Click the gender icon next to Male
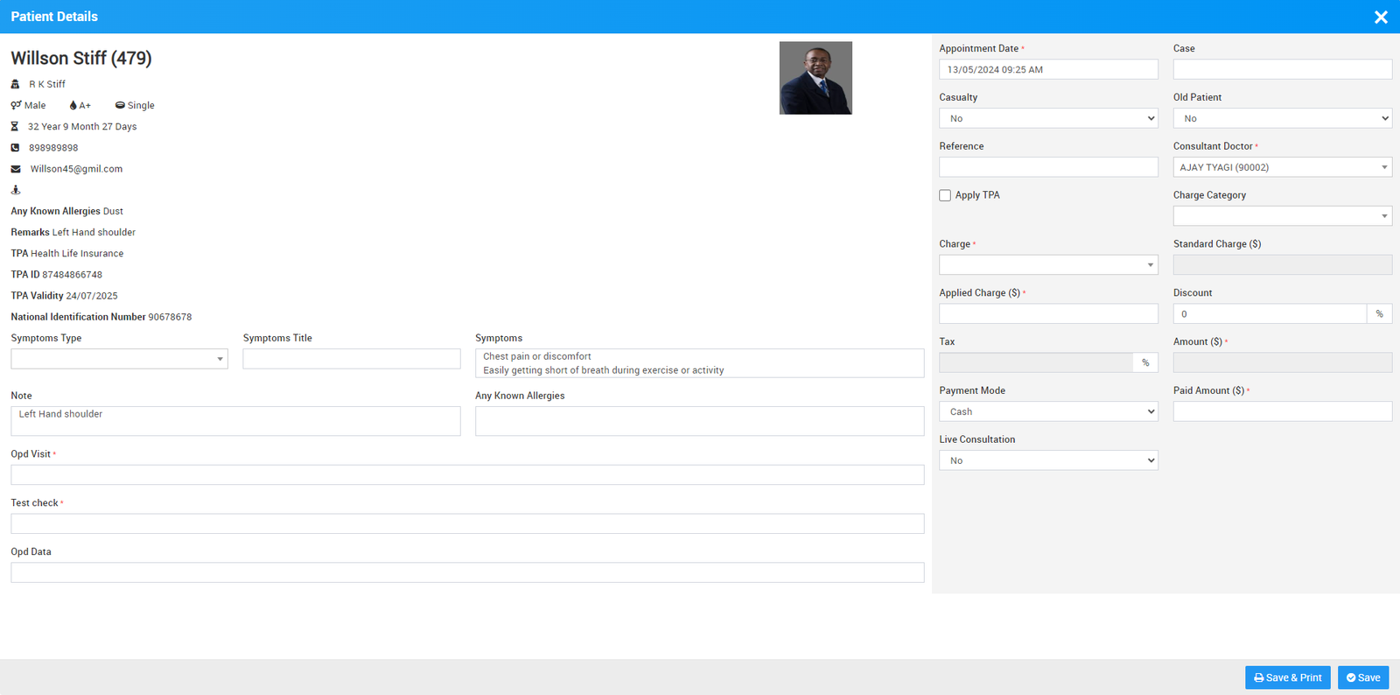1400x695 pixels. 16,105
